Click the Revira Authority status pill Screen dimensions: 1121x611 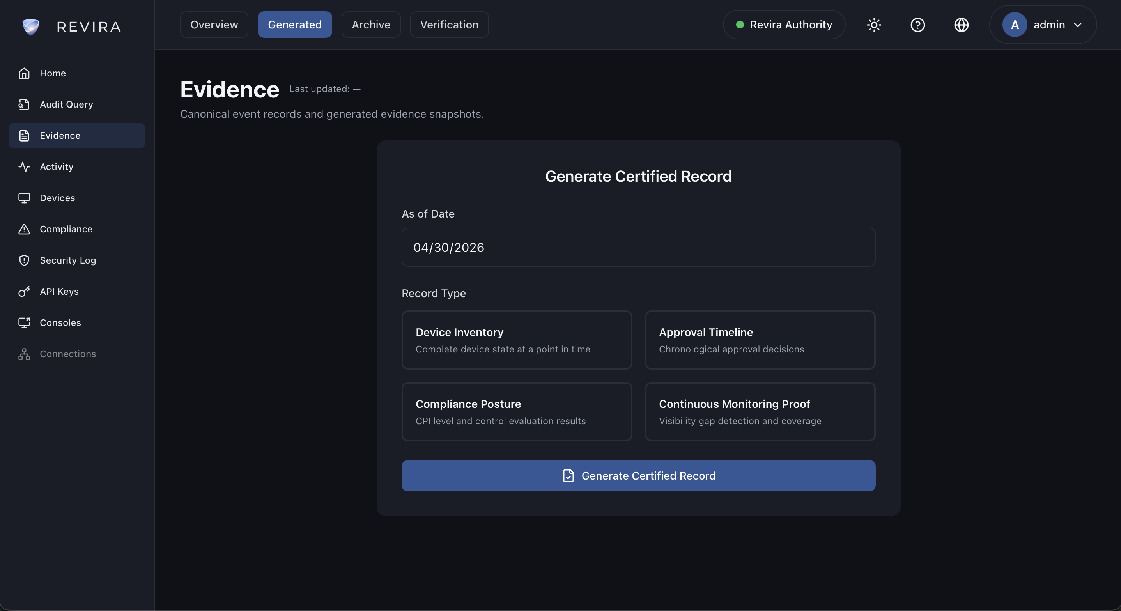pos(784,25)
